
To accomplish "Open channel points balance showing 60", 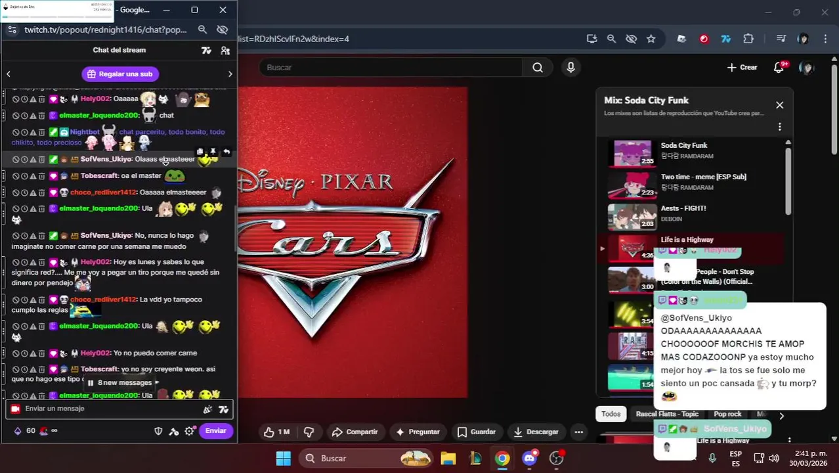I will point(24,431).
